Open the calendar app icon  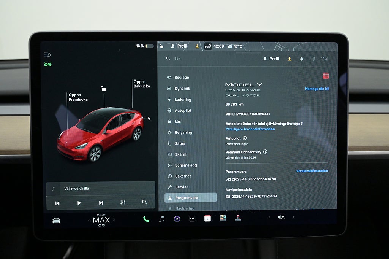(x=207, y=218)
